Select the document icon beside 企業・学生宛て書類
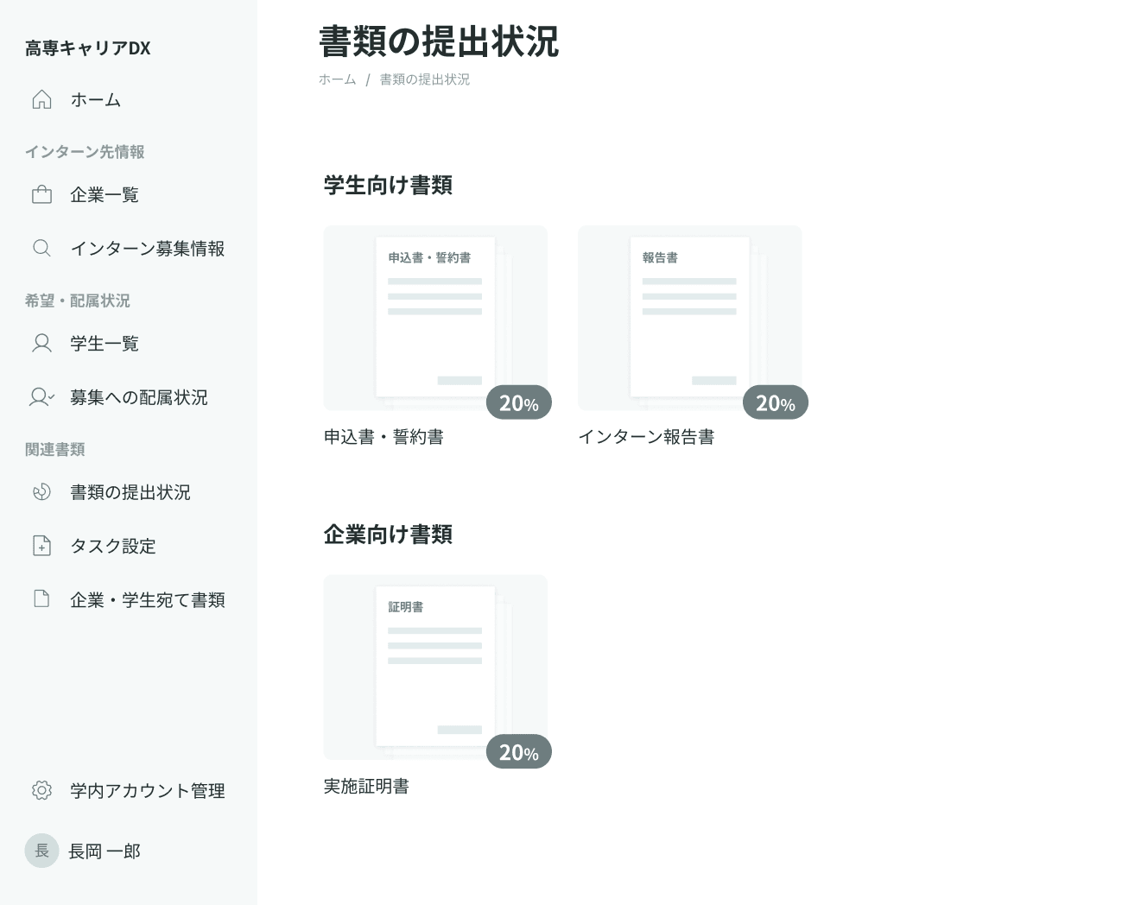The height and width of the screenshot is (905, 1141). tap(41, 598)
